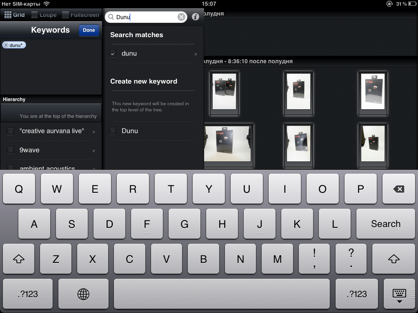418x313 pixels.
Task: Tap the exclamation and comma key
Action: tap(314, 259)
